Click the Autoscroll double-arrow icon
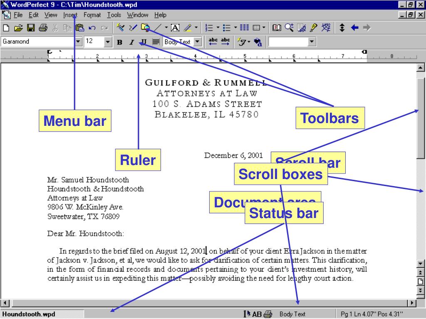Image resolution: width=426 pixels, height=319 pixels. click(342, 28)
